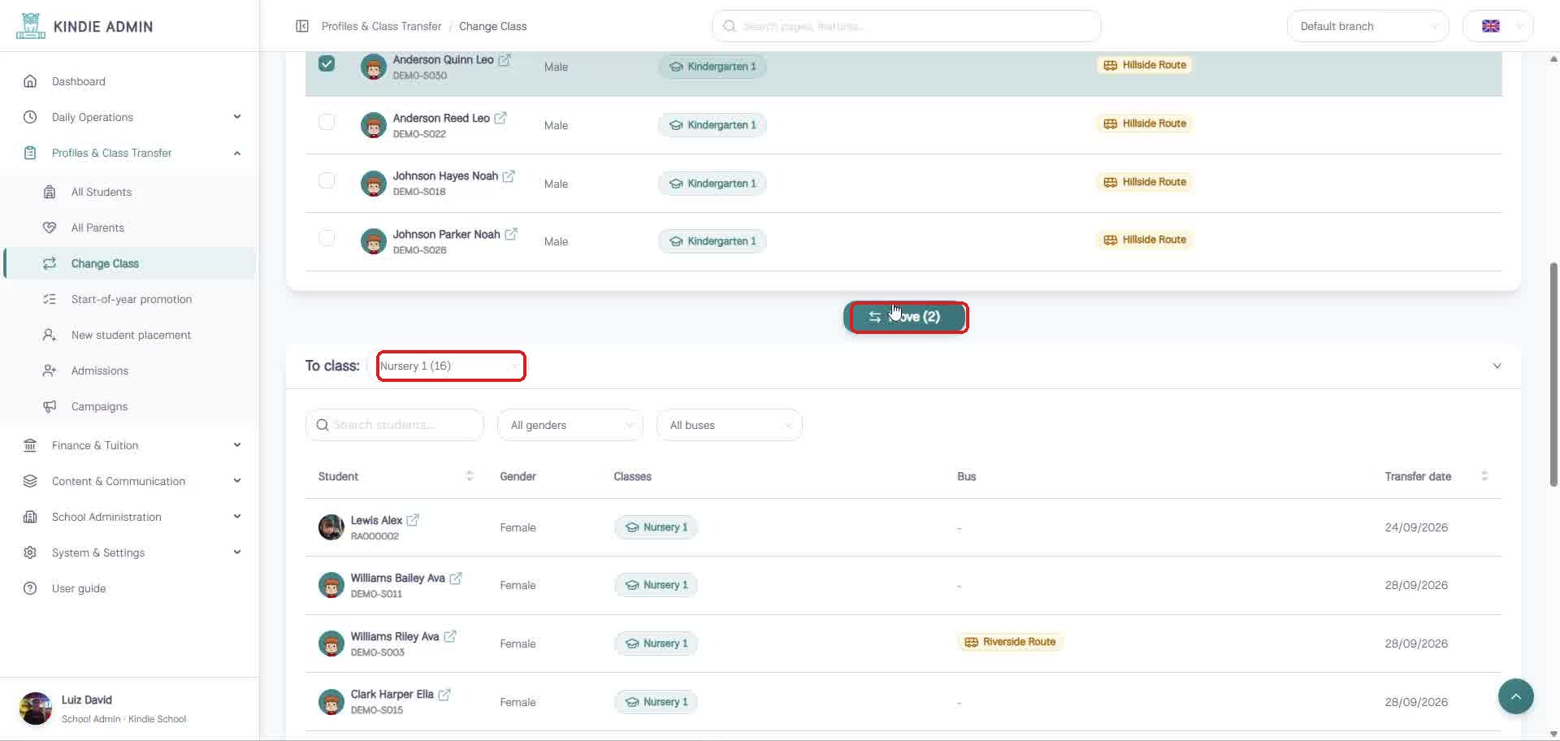1560x741 pixels.
Task: Select the 24/09/2026 transfer date cell
Action: pyautogui.click(x=1416, y=527)
